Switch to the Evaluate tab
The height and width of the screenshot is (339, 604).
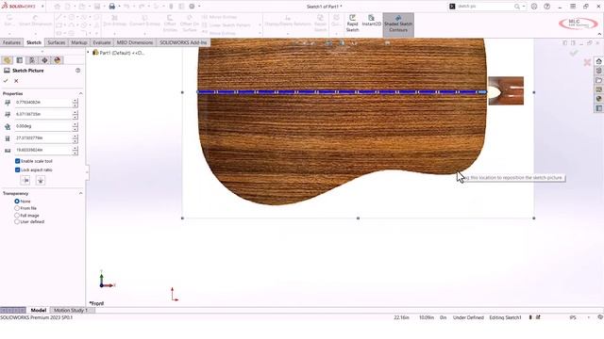click(102, 42)
